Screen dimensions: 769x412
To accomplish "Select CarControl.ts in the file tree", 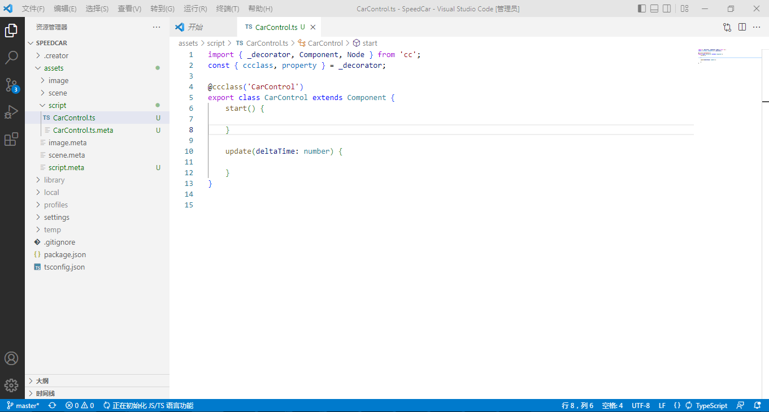I will [97, 118].
